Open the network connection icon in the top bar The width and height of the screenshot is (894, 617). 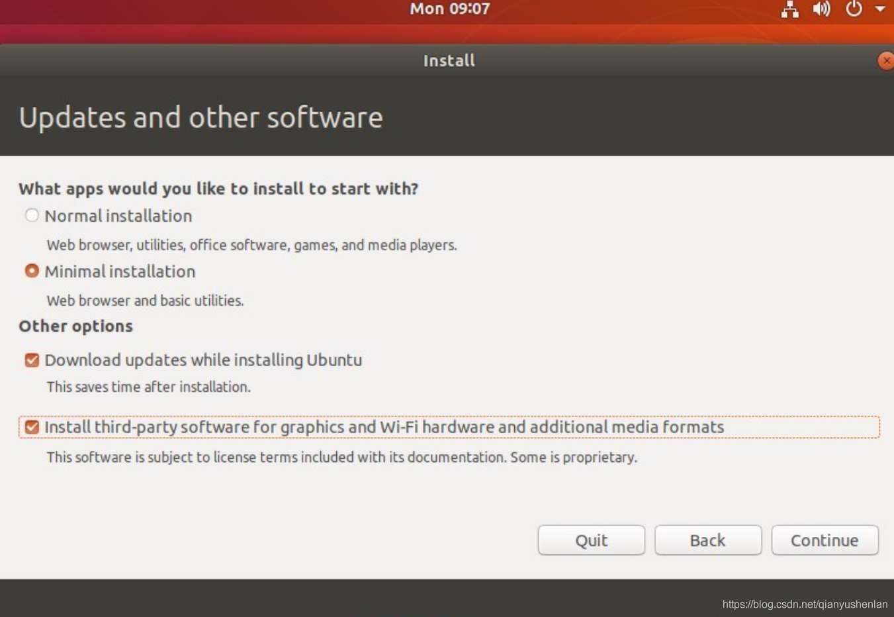point(789,9)
